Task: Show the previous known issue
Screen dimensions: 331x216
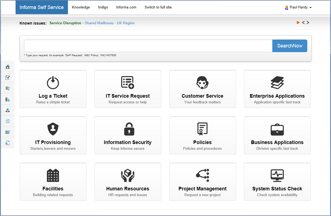Action: (x=303, y=23)
